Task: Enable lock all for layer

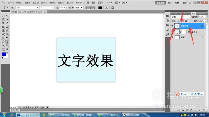Action: 186,21
